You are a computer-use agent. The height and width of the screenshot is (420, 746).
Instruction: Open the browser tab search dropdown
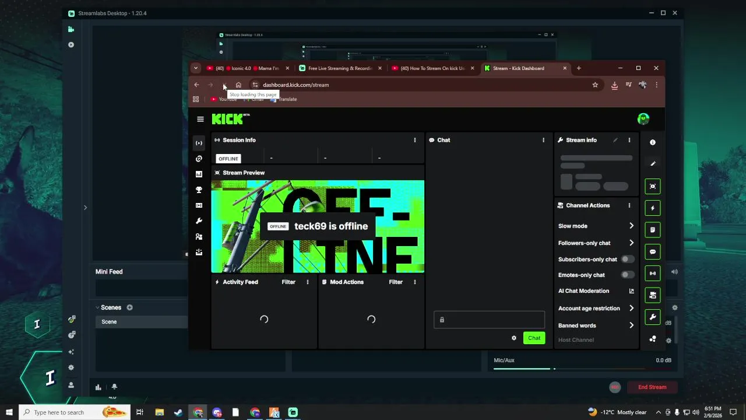[x=196, y=68]
